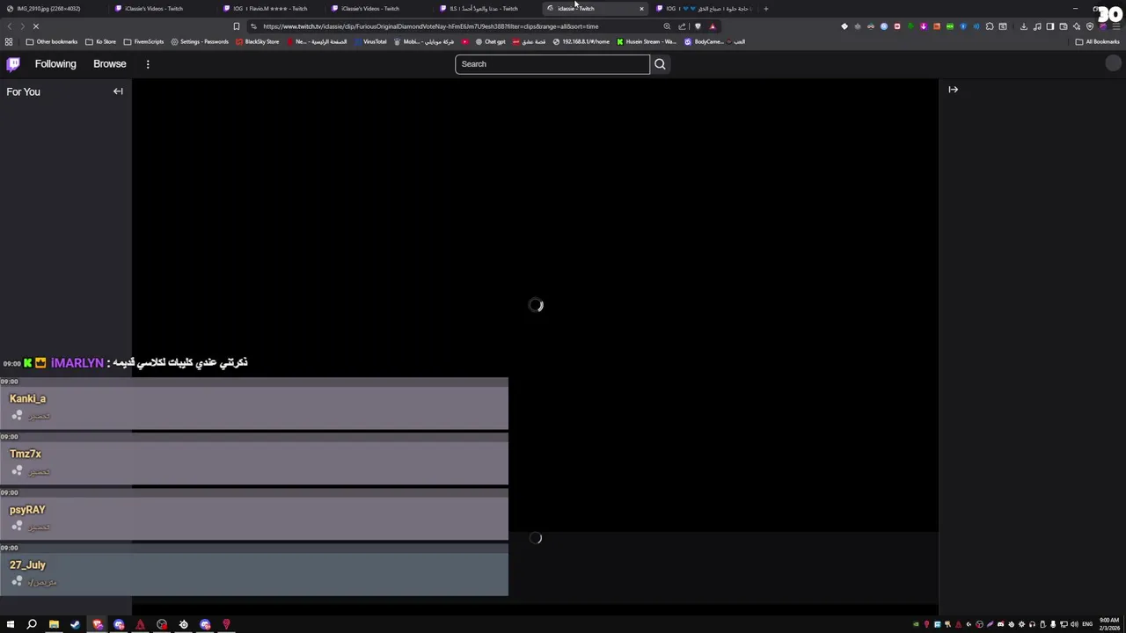The image size is (1126, 633).
Task: Open the extensions puzzle icon
Action: pyautogui.click(x=990, y=26)
